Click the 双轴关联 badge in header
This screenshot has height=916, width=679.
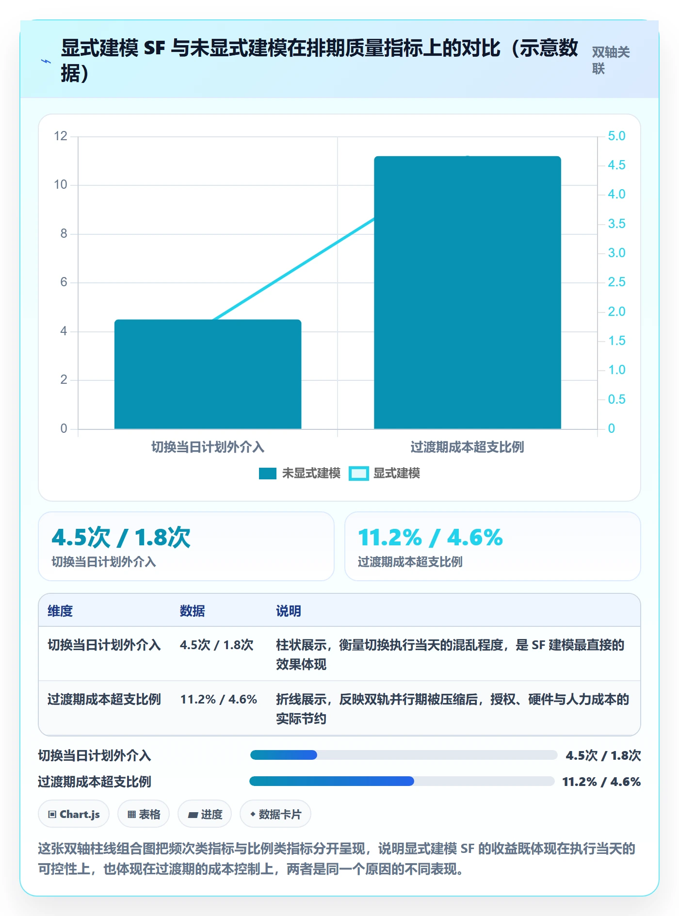pyautogui.click(x=611, y=60)
